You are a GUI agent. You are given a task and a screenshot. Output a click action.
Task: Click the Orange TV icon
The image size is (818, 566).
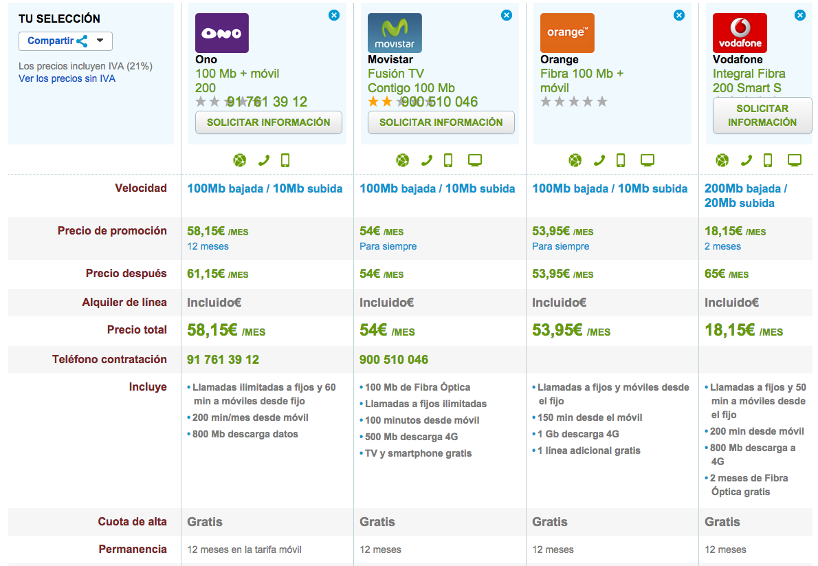648,160
